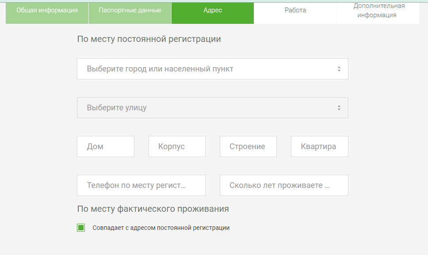Open the "Паспортные данные" tab

tap(130, 13)
